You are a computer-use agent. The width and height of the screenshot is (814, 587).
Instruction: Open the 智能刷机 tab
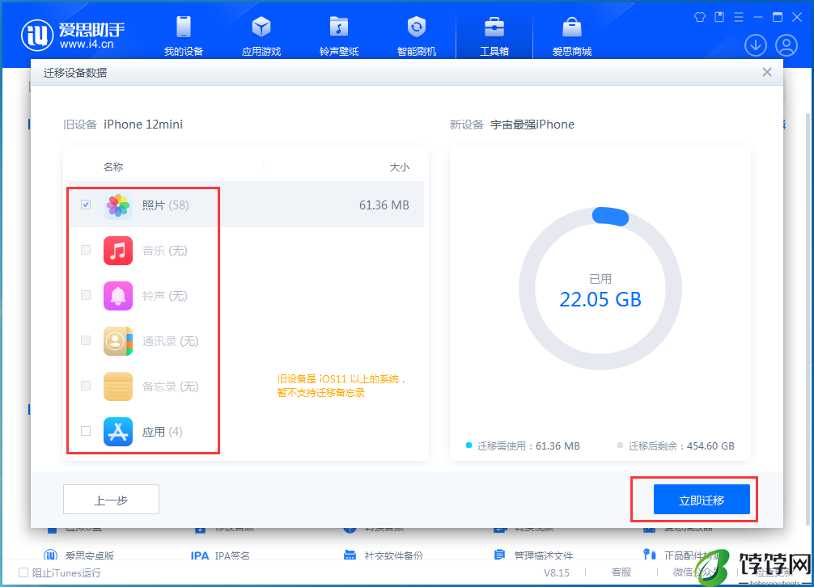pos(417,36)
